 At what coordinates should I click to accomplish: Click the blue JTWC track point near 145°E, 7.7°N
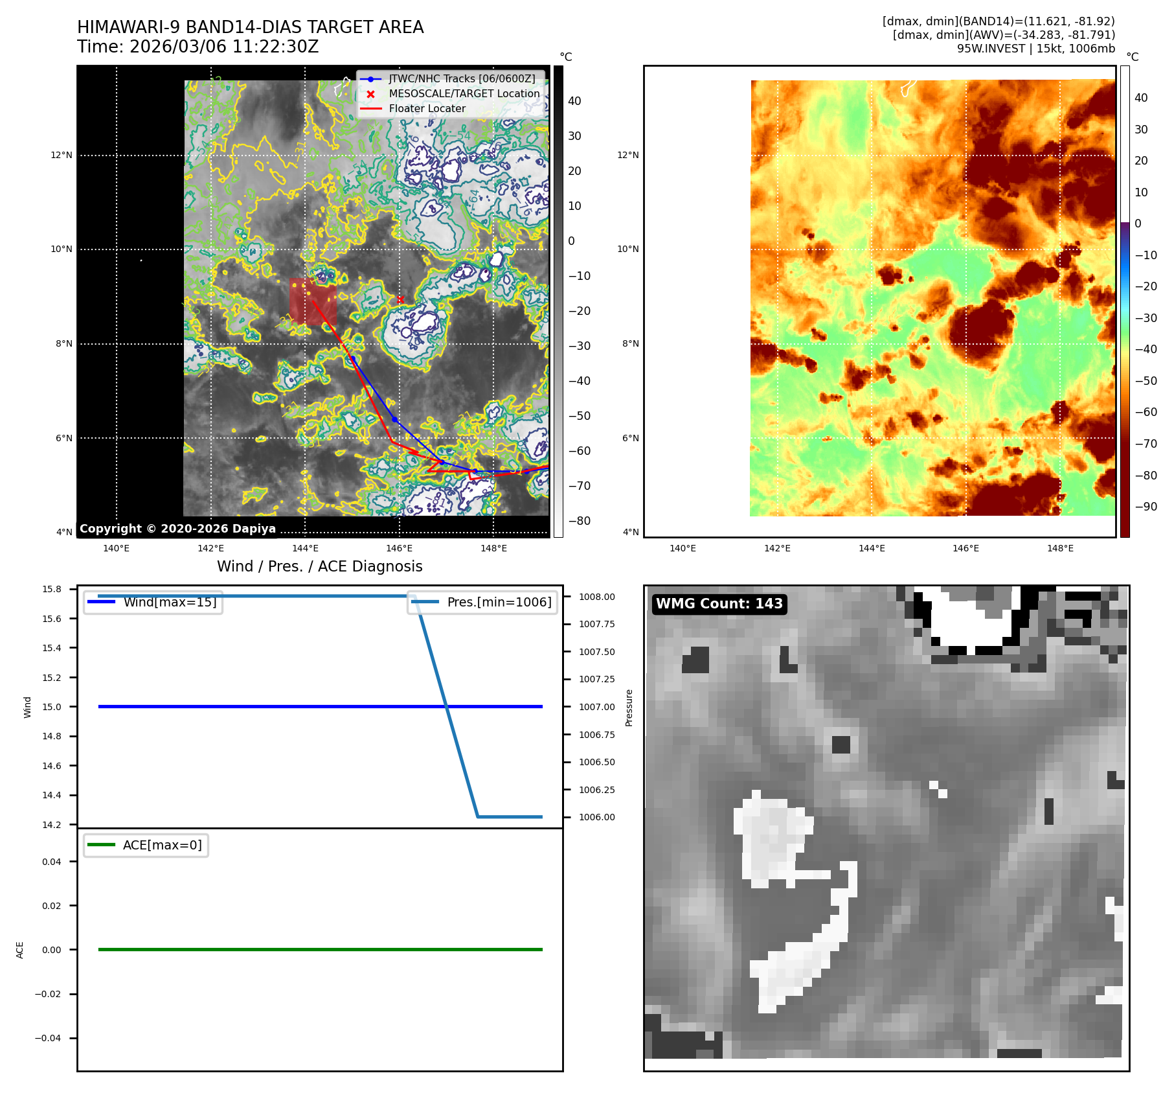pyautogui.click(x=353, y=358)
